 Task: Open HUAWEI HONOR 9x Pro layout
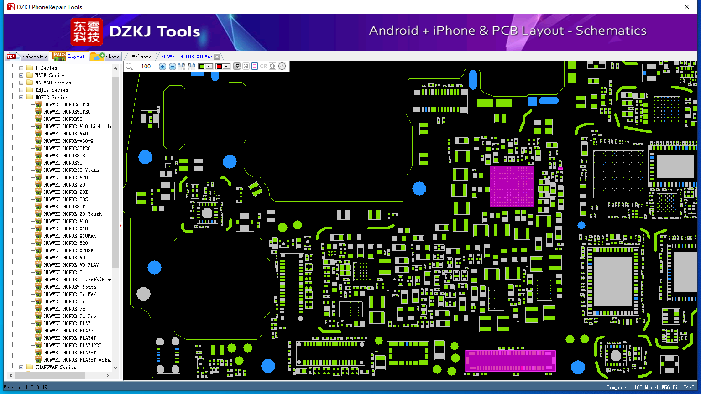(x=70, y=316)
